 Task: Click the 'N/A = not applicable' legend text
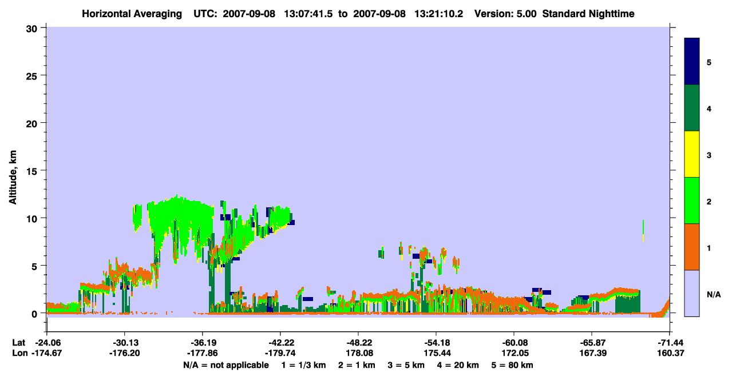225,365
